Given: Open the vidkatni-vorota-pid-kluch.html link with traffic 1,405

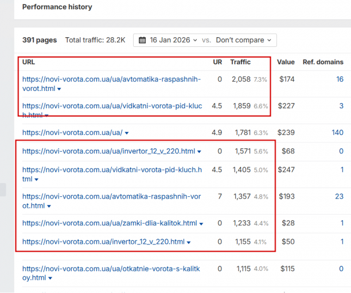Looking at the screenshot, I should [x=112, y=174].
